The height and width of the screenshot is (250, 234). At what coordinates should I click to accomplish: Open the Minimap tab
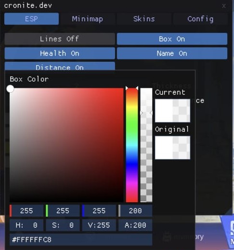[88, 19]
